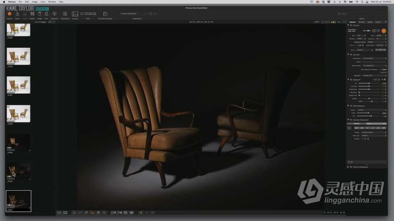Image resolution: width=394 pixels, height=221 pixels.
Task: Select the Capture tab in right panel
Action: coord(353,22)
